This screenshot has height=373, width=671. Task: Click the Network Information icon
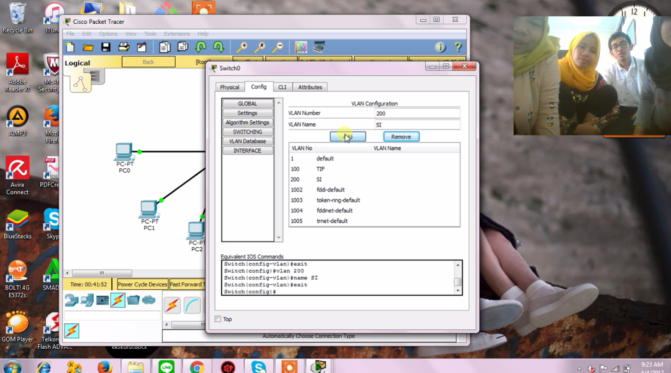pyautogui.click(x=440, y=47)
